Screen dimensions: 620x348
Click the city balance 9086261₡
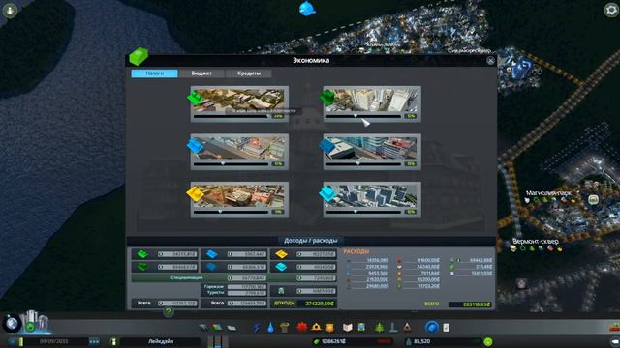coord(333,341)
